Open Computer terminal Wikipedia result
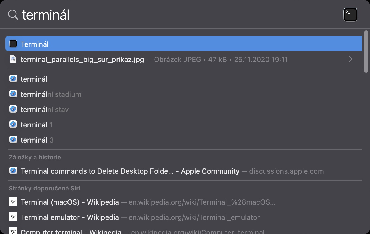Screen dimensions: 370x234 71,232
